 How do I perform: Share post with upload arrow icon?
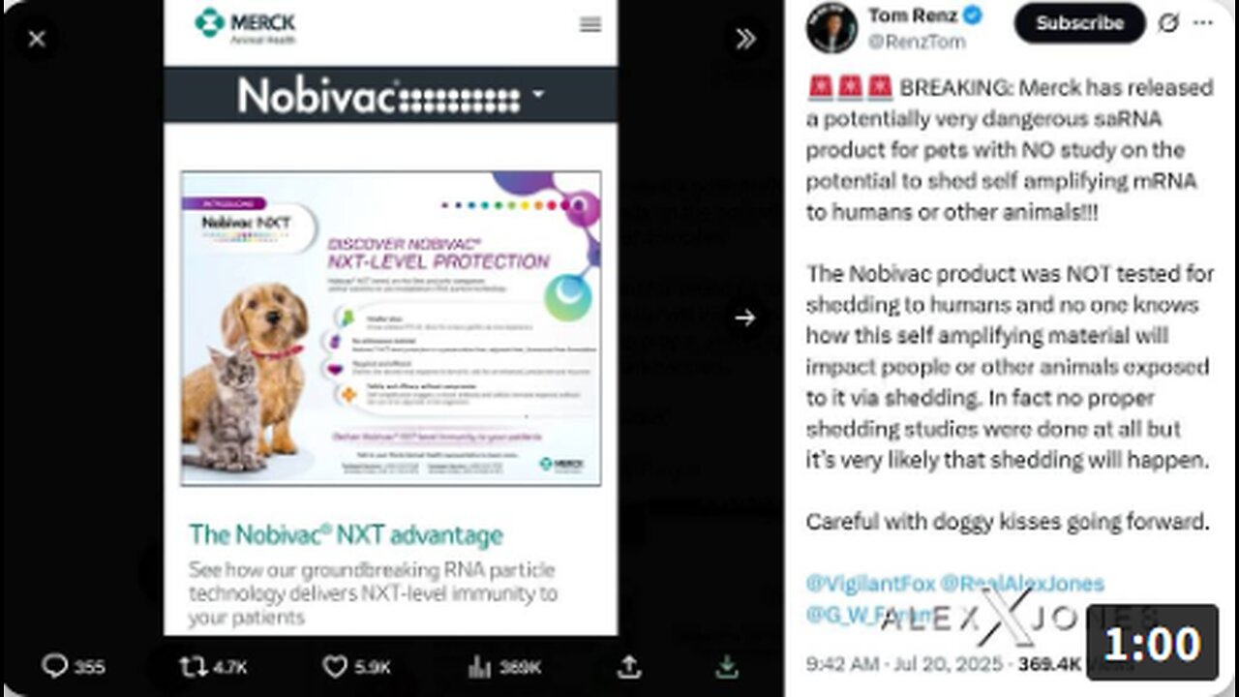click(x=629, y=666)
